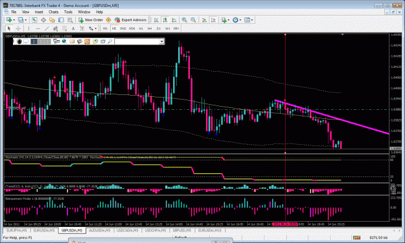
Task: Click the Indicators list toolbar icon
Action: tap(224, 20)
